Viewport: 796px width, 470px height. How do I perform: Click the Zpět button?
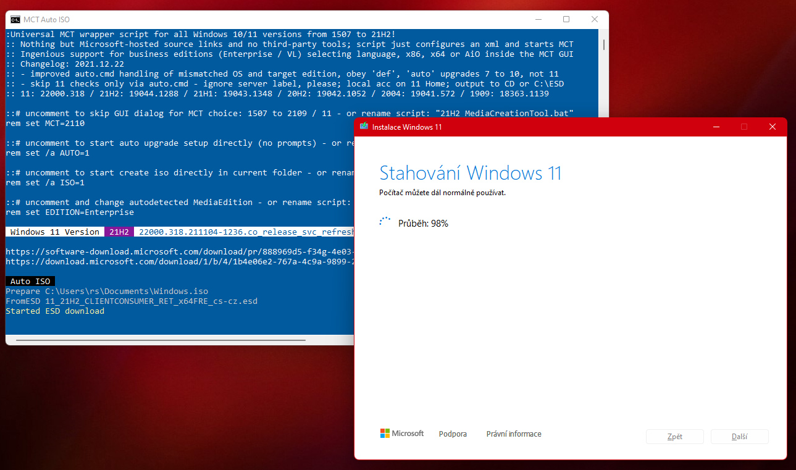pyautogui.click(x=675, y=437)
